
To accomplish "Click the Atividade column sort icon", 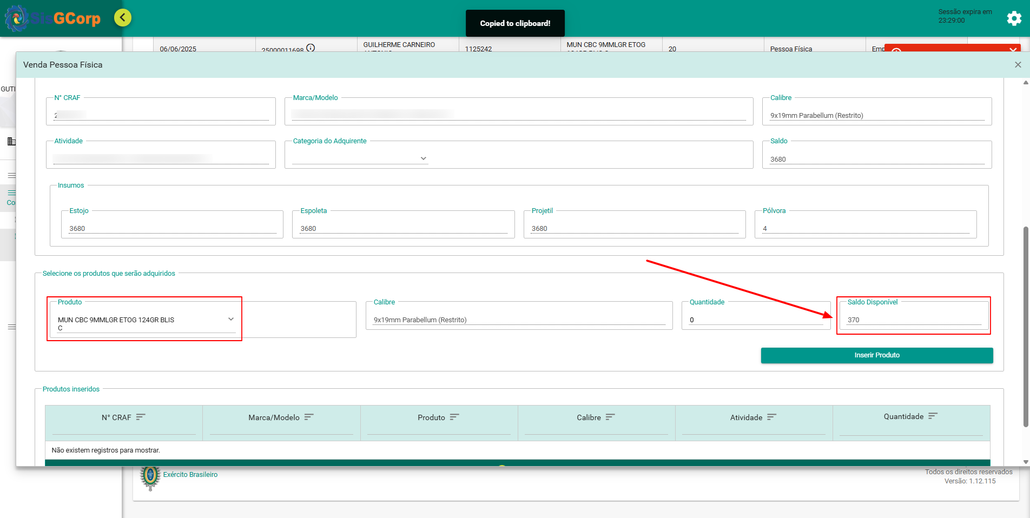I will coord(771,417).
